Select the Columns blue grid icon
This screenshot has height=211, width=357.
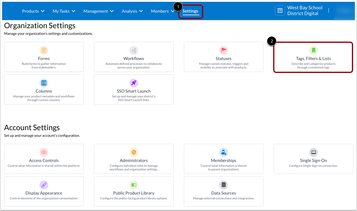point(44,83)
